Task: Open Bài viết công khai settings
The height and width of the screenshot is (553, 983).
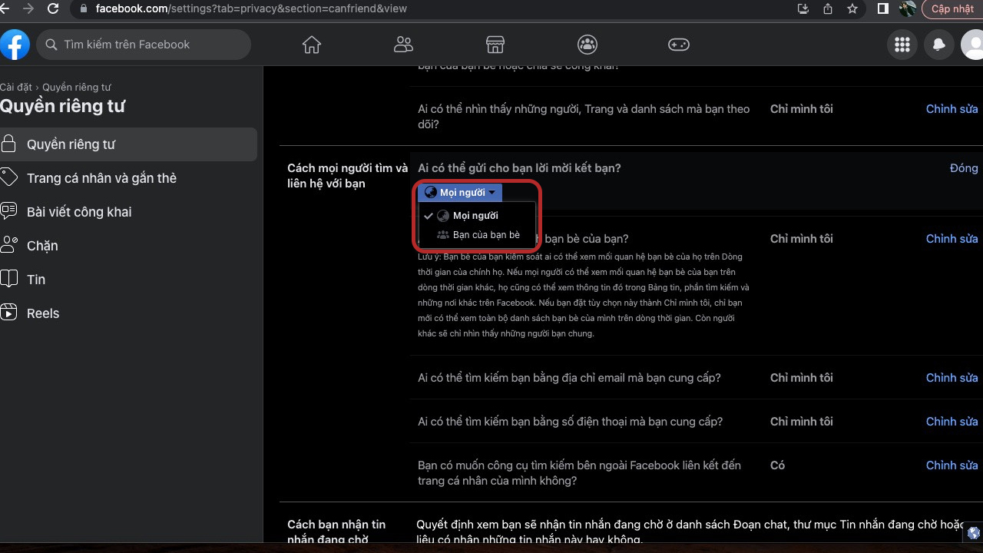Action: [128, 212]
